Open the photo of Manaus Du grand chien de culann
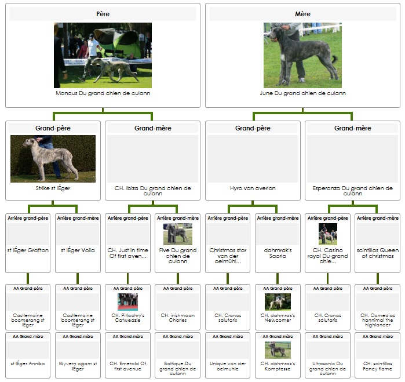The height and width of the screenshot is (382, 405). click(x=103, y=55)
